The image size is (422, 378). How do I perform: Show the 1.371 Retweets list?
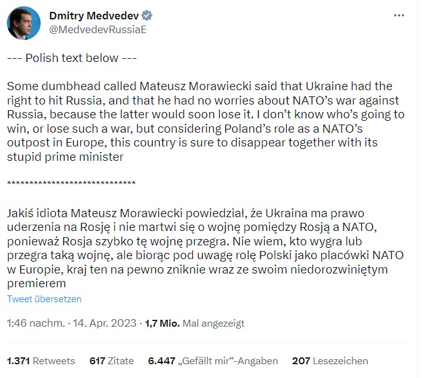click(x=41, y=361)
